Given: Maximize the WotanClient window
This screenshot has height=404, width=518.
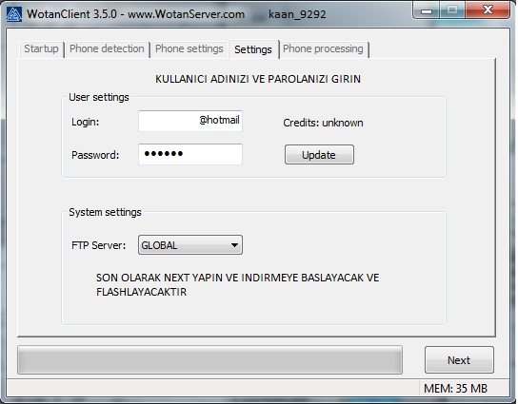Looking at the screenshot, I should pyautogui.click(x=452, y=10).
